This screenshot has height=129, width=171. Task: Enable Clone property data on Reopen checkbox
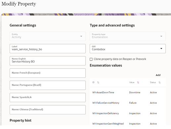(91, 59)
